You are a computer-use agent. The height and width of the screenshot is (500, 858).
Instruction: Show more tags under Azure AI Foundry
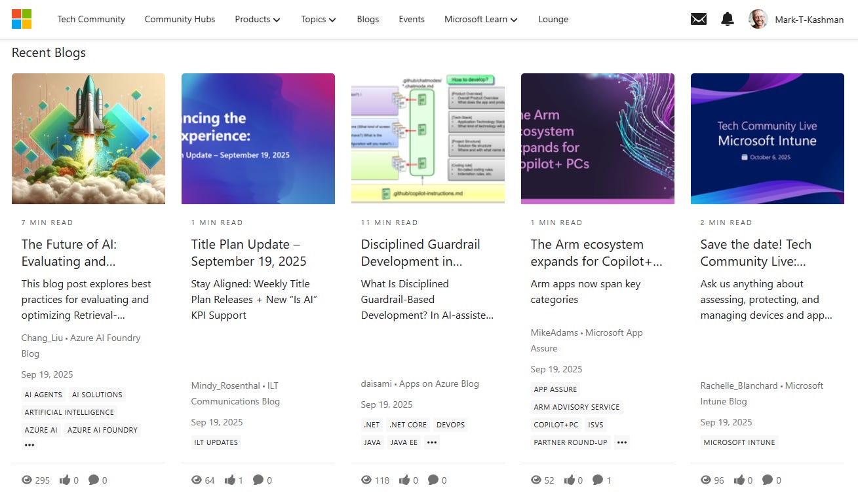click(x=29, y=445)
